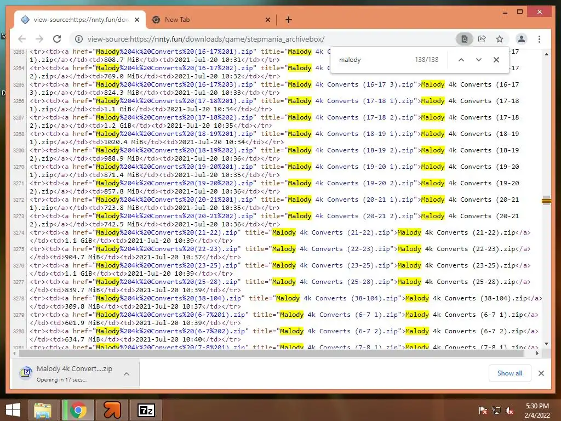Viewport: 561px width, 421px height.
Task: Open the find-in-page search icon
Action: click(465, 39)
